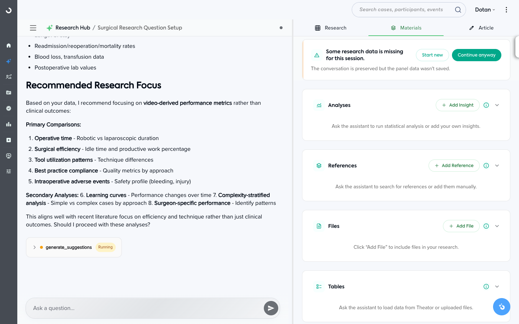
Task: Click the References layers icon
Action: (x=319, y=166)
